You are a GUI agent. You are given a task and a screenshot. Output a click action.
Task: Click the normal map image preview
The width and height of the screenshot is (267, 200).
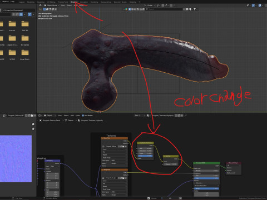16,159
